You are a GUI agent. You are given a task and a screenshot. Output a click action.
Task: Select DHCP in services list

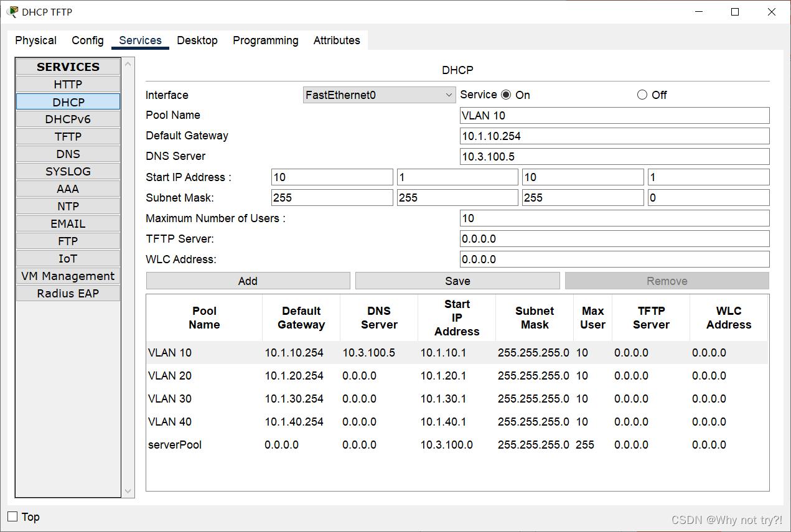coord(68,101)
